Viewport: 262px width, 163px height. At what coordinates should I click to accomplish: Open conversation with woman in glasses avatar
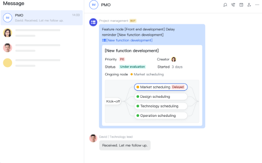[8, 33]
